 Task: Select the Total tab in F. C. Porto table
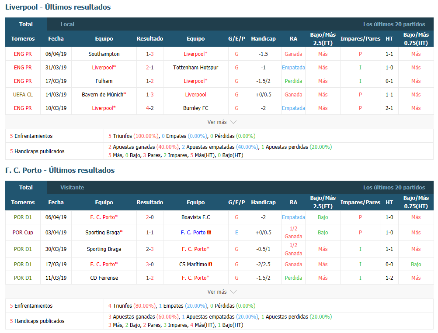click(x=26, y=187)
